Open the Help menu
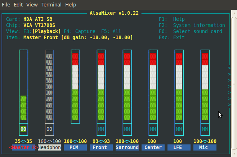The width and height of the screenshot is (237, 157). 71,5
